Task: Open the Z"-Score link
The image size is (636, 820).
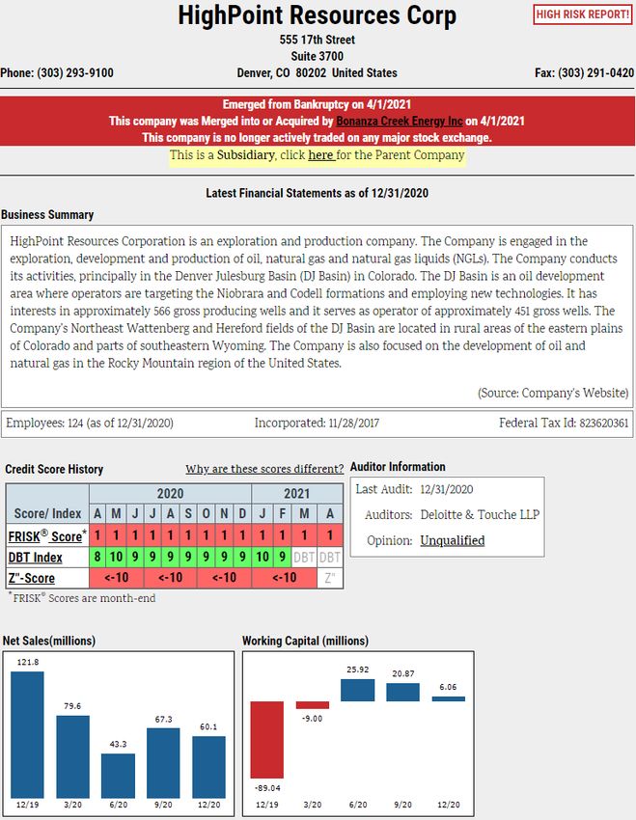Action: [x=32, y=578]
